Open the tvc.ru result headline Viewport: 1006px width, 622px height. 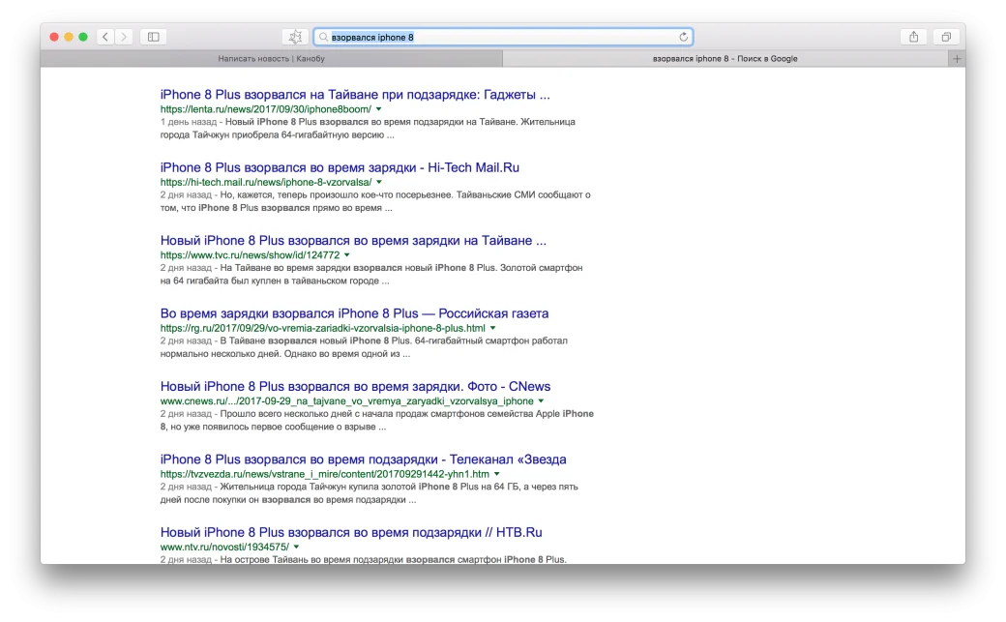(353, 241)
